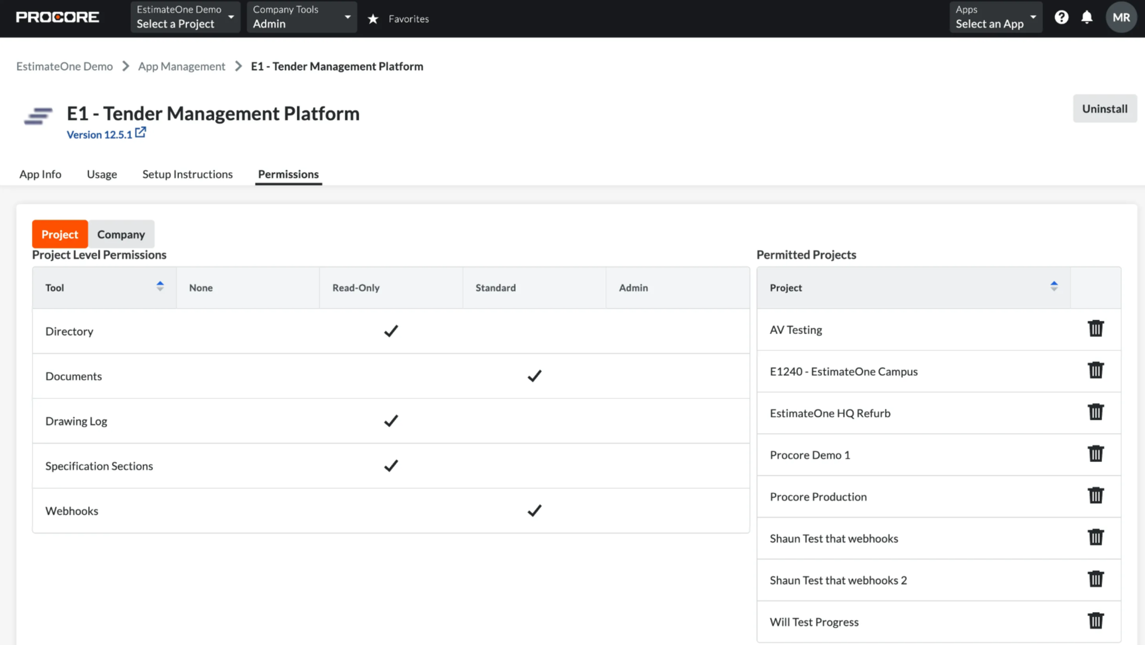The width and height of the screenshot is (1145, 645).
Task: Click the E1 app logo icon
Action: tap(38, 116)
